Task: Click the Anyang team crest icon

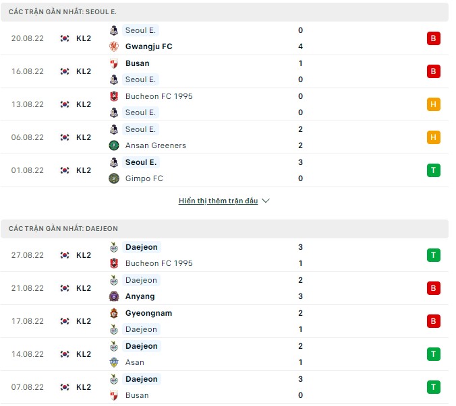Action: pyautogui.click(x=113, y=296)
